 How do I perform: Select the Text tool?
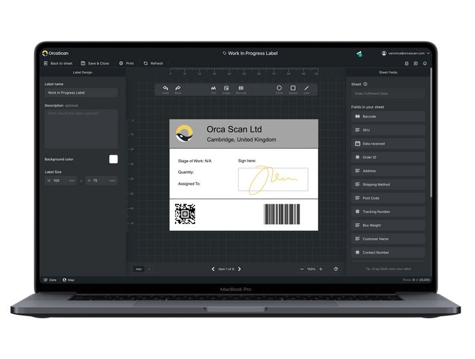coord(214,88)
